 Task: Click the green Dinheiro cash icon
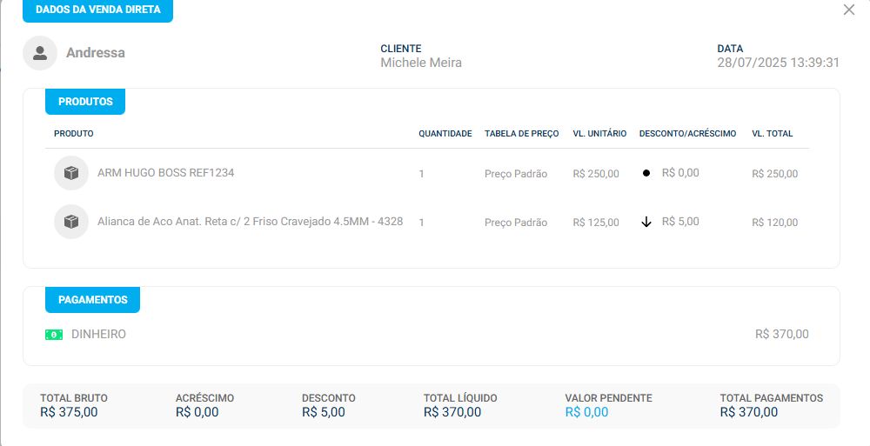(54, 335)
